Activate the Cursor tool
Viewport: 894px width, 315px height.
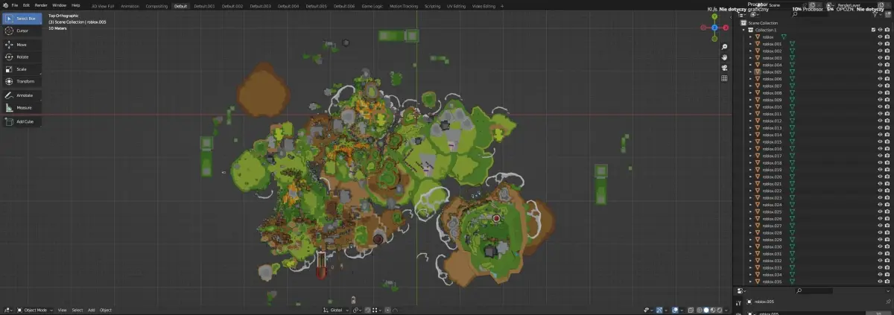(x=22, y=31)
